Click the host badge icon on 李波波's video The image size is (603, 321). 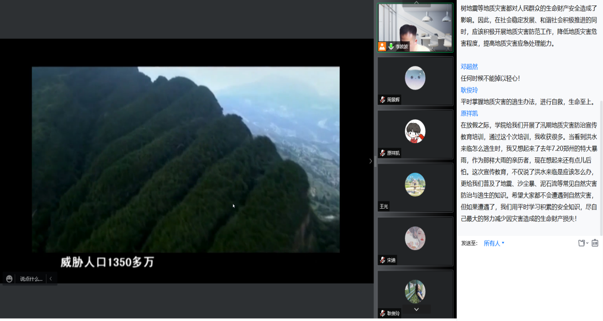coord(382,46)
